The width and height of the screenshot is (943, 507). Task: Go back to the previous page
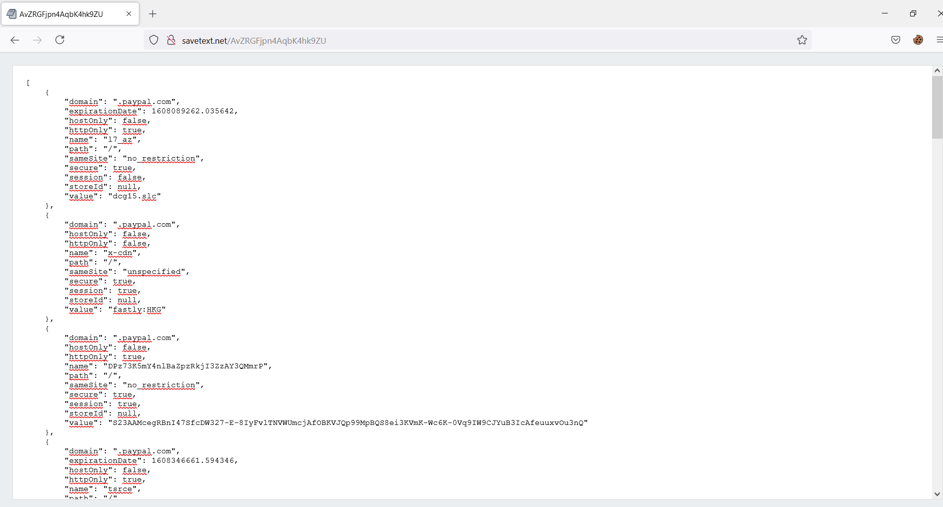pyautogui.click(x=15, y=40)
